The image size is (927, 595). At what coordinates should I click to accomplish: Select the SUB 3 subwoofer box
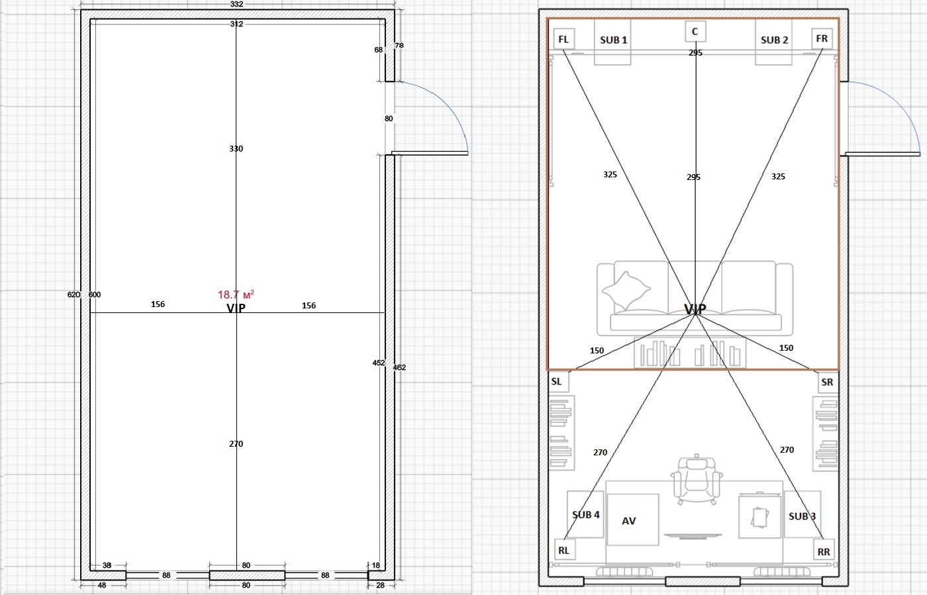click(x=803, y=516)
